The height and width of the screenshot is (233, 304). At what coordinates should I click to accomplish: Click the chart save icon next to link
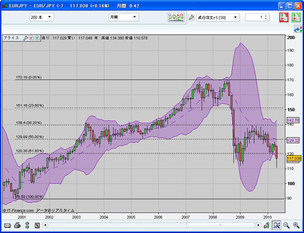(x=37, y=225)
